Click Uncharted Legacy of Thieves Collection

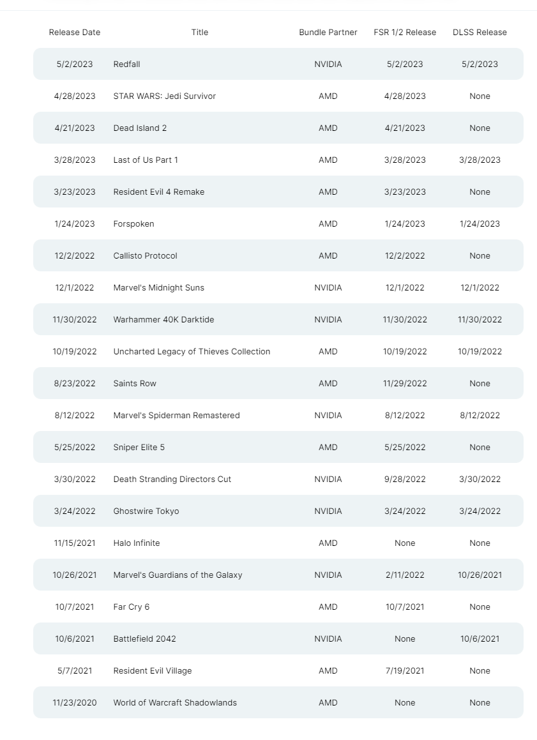(x=192, y=352)
